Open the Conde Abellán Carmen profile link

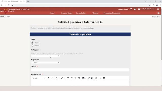tap(148, 9)
